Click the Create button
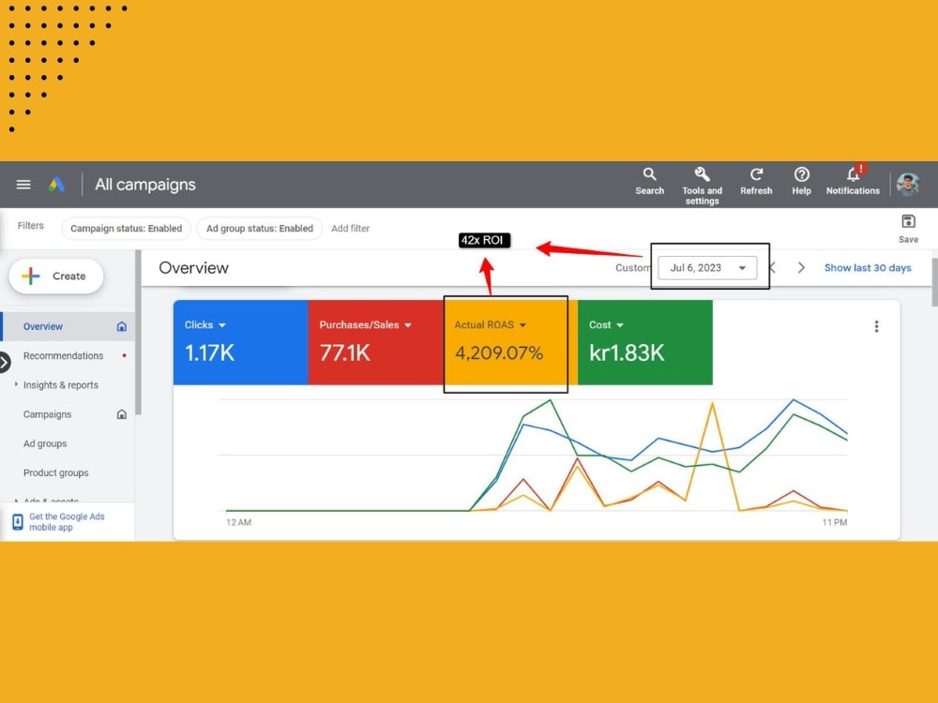 [56, 277]
